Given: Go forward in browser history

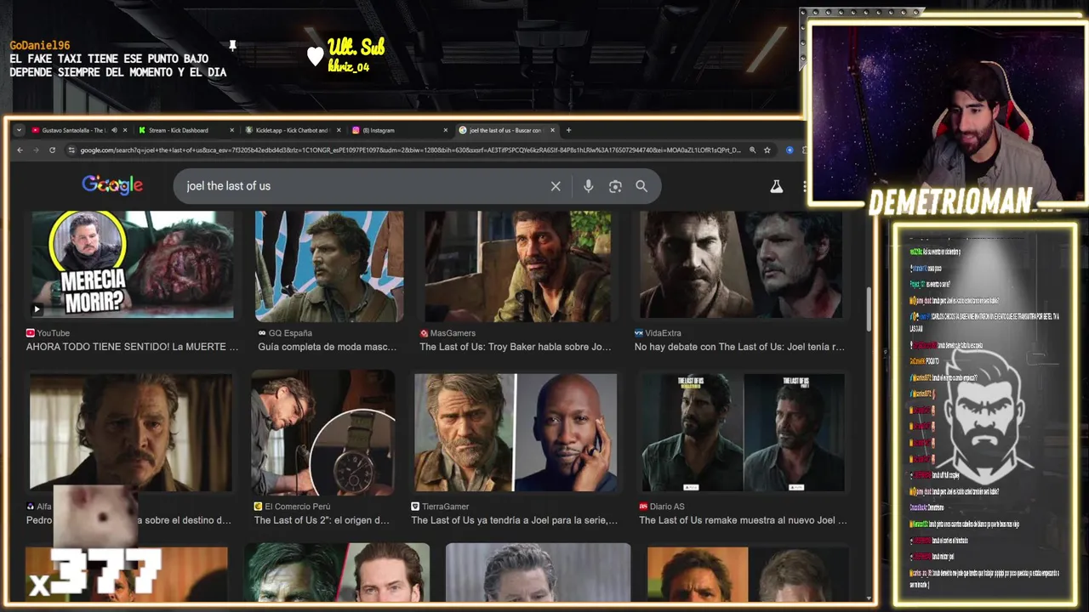Looking at the screenshot, I should click(36, 150).
